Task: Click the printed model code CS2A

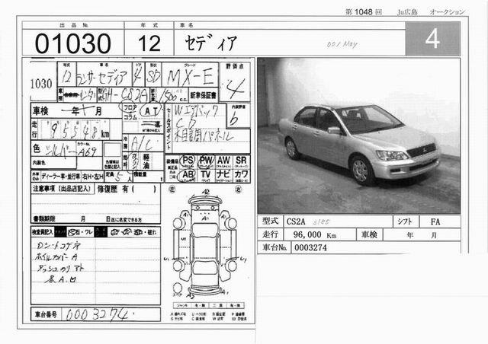Action: (296, 222)
